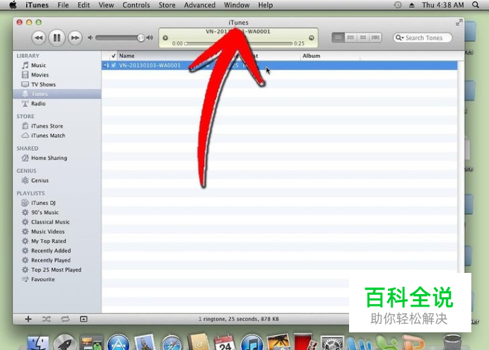Open the Window menu
The image size is (489, 350).
[x=237, y=5]
